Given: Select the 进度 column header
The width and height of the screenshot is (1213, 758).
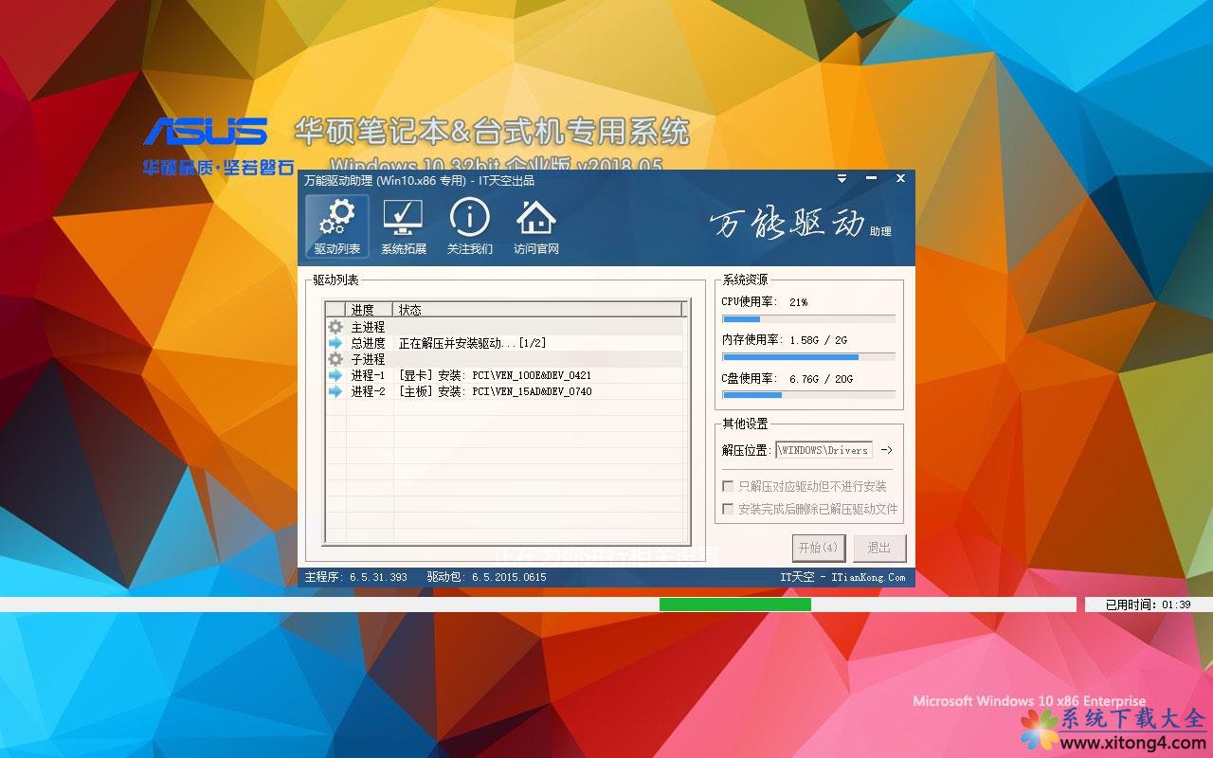Looking at the screenshot, I should 370,309.
